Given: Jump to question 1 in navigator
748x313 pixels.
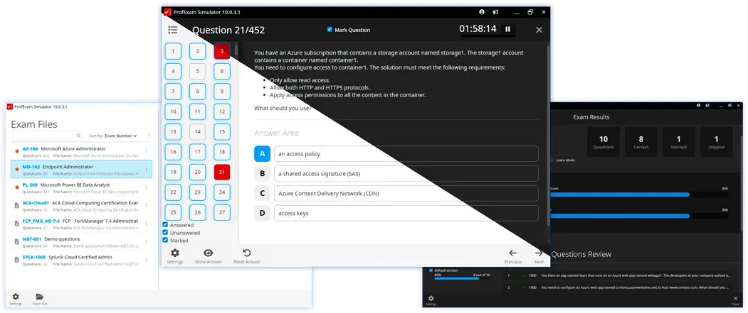Looking at the screenshot, I should (x=173, y=51).
